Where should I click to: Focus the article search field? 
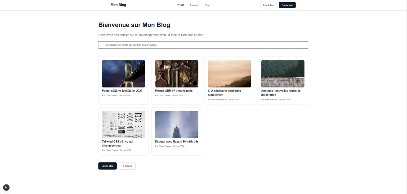click(203, 45)
